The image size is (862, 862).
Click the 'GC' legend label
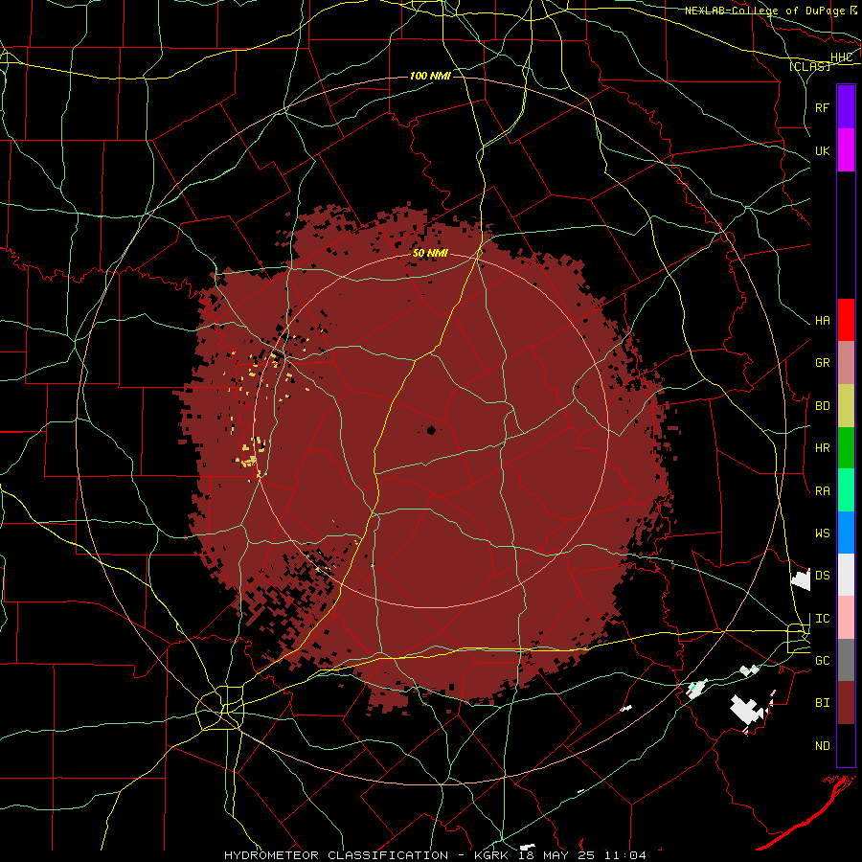coord(822,661)
